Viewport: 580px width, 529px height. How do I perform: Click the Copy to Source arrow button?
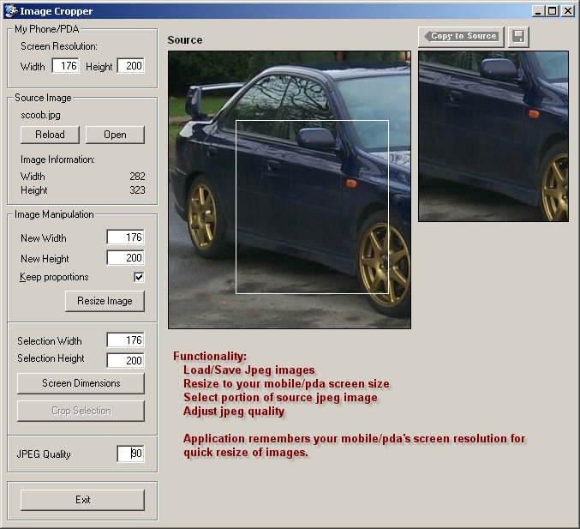pos(461,36)
